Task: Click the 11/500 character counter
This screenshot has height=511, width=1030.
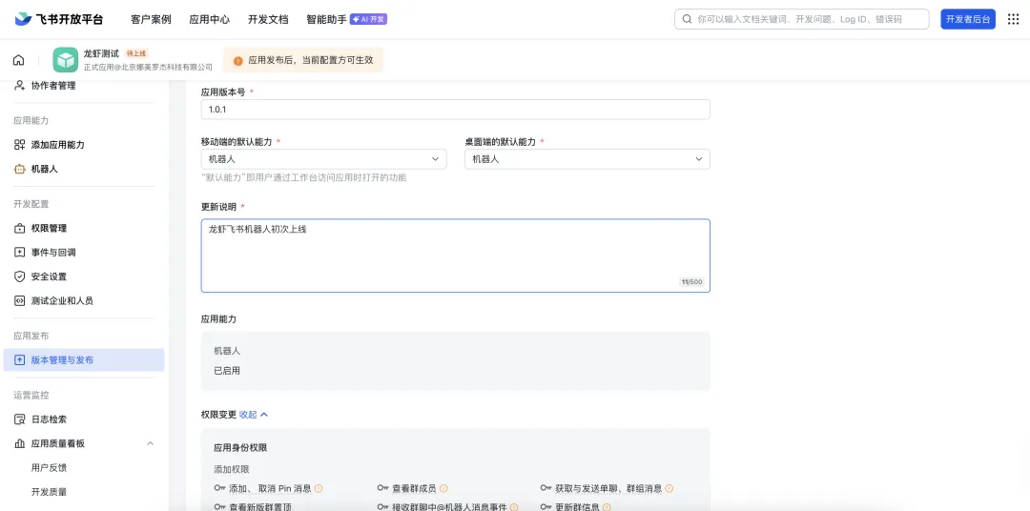Action: pyautogui.click(x=691, y=282)
